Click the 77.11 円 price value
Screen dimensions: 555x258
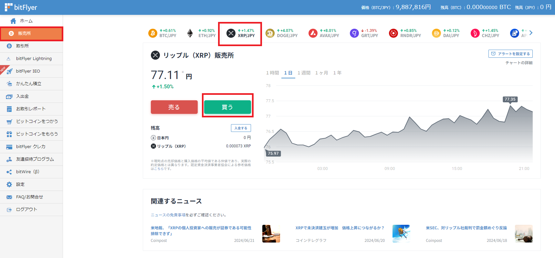tap(171, 75)
